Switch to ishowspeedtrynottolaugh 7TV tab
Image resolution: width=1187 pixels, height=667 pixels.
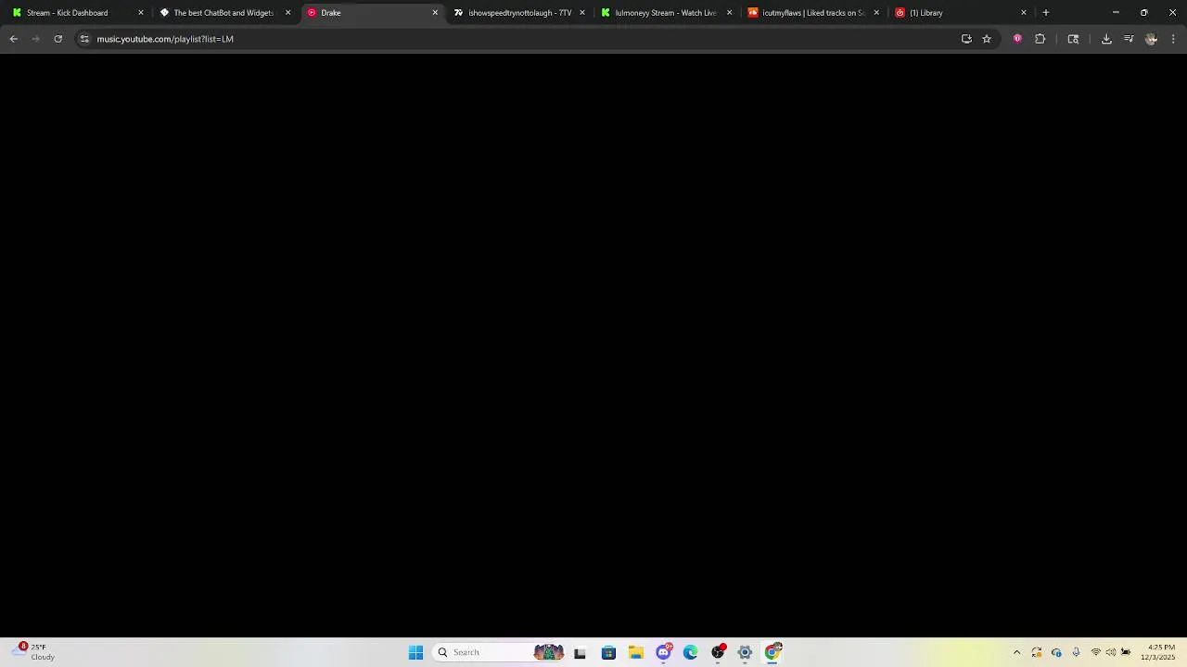pos(518,13)
